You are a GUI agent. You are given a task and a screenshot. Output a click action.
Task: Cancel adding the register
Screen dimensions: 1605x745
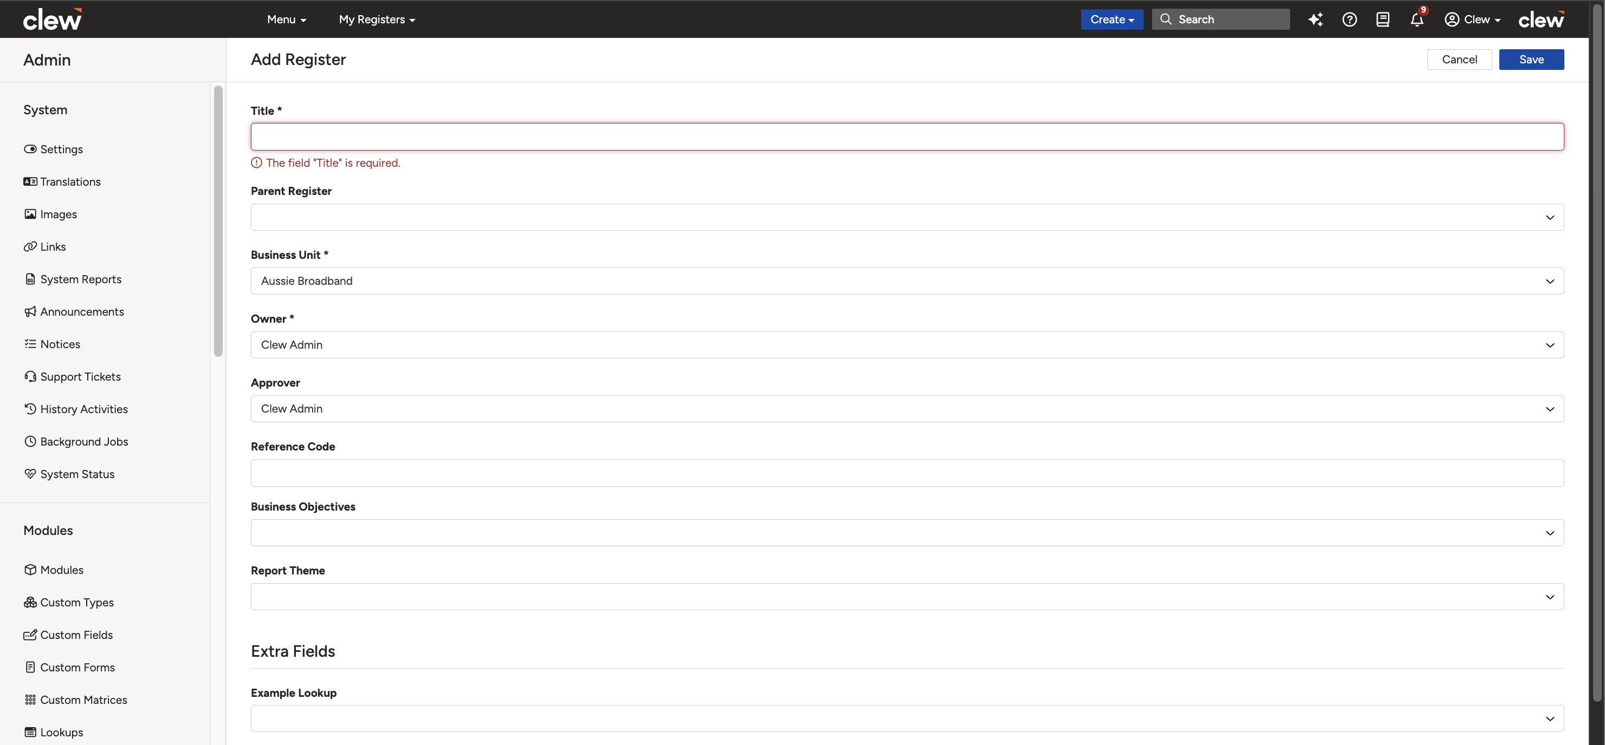point(1459,59)
